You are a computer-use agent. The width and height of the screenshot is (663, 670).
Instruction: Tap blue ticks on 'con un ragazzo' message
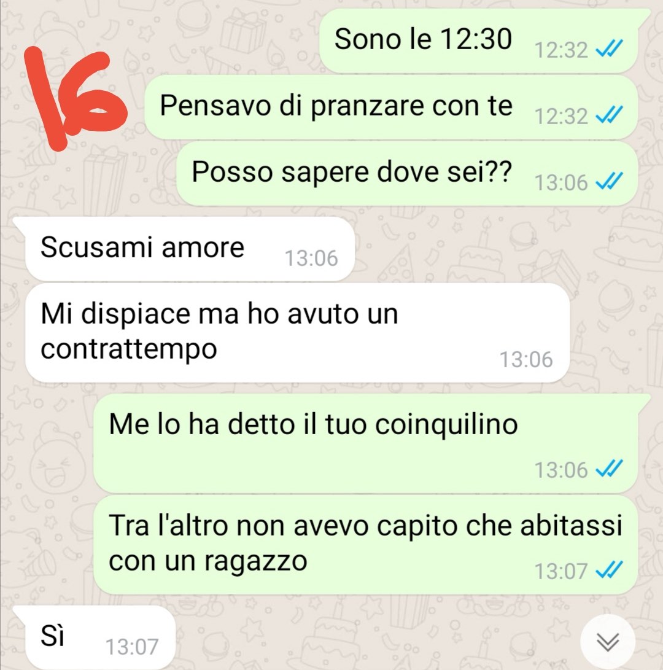(609, 569)
